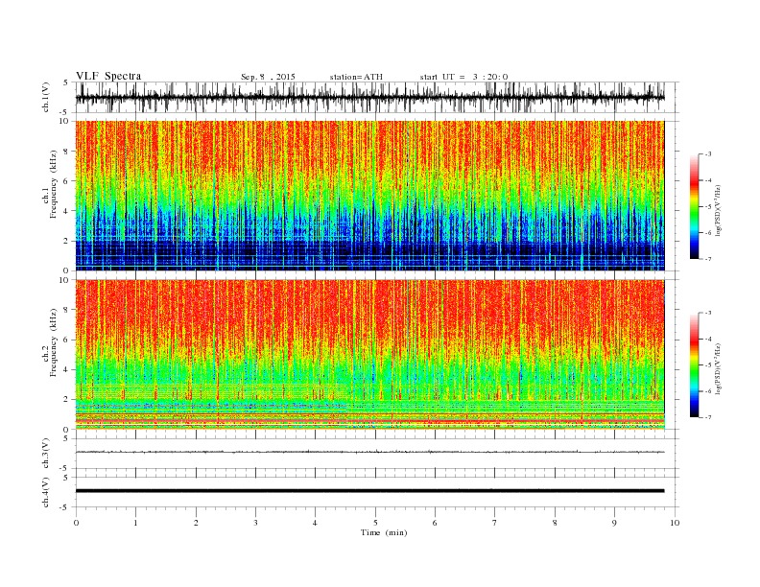Click the '4' minute time axis tick

pos(315,523)
